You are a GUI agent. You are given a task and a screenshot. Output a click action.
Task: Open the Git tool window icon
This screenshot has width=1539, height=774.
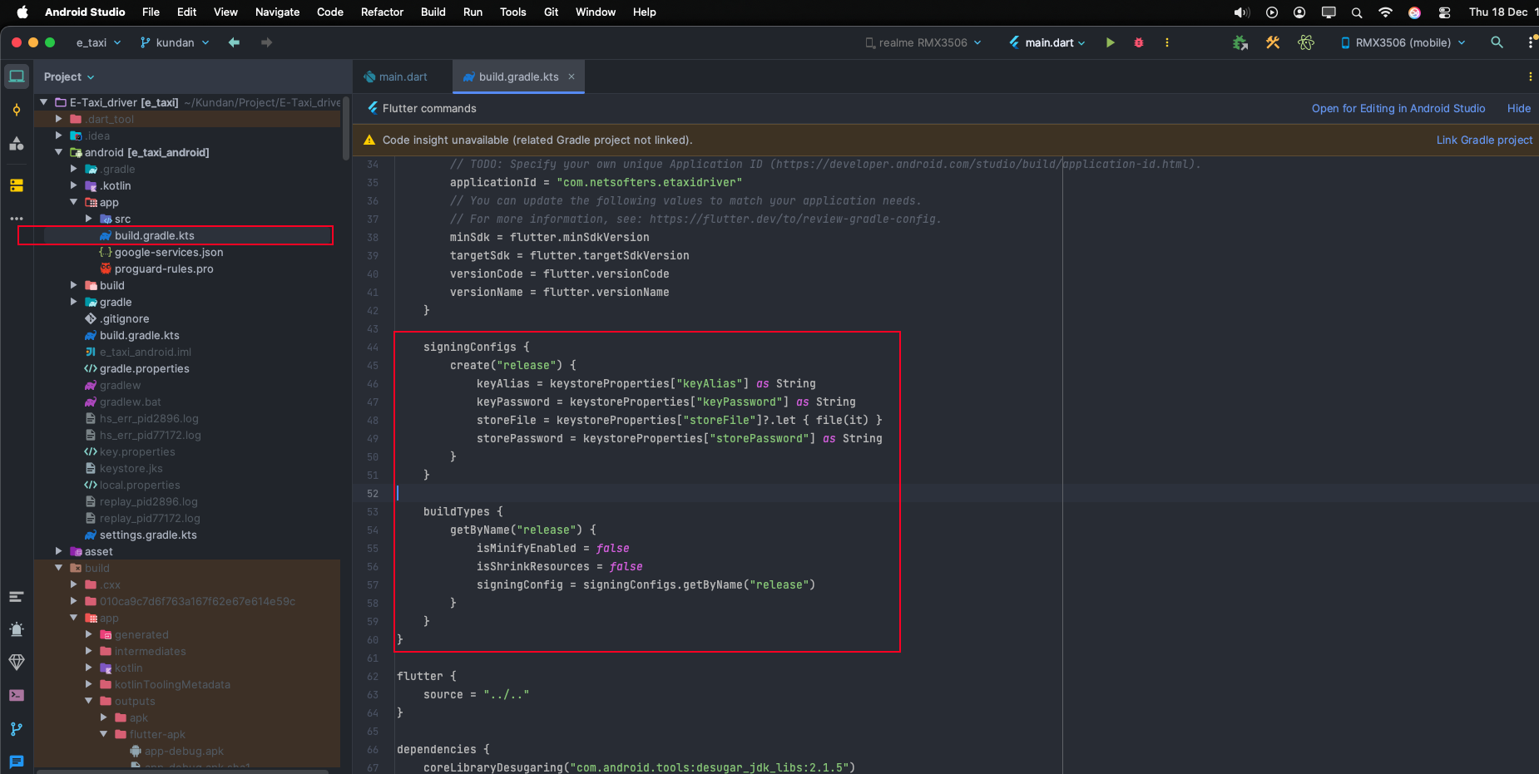(x=17, y=728)
